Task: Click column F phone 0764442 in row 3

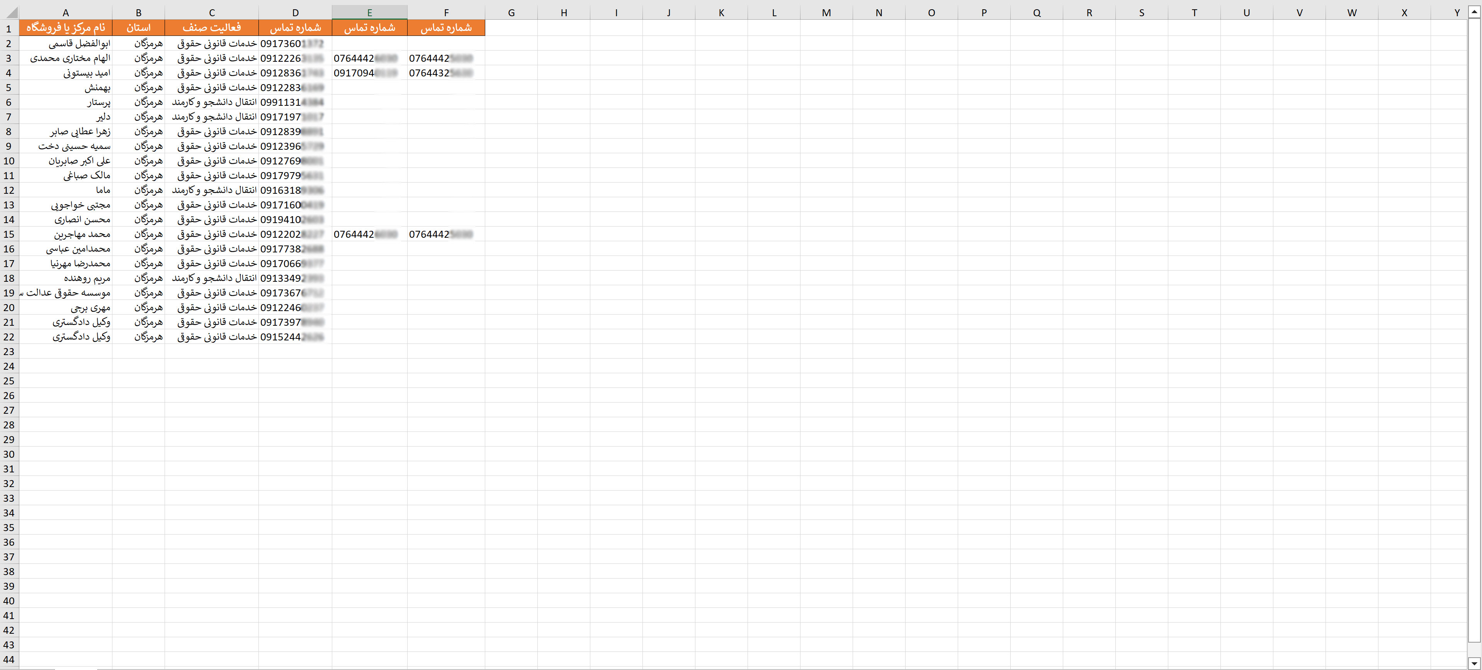Action: point(446,58)
